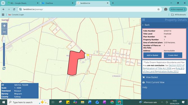
Task: Open All Bookmarks folder
Action: tap(178, 15)
